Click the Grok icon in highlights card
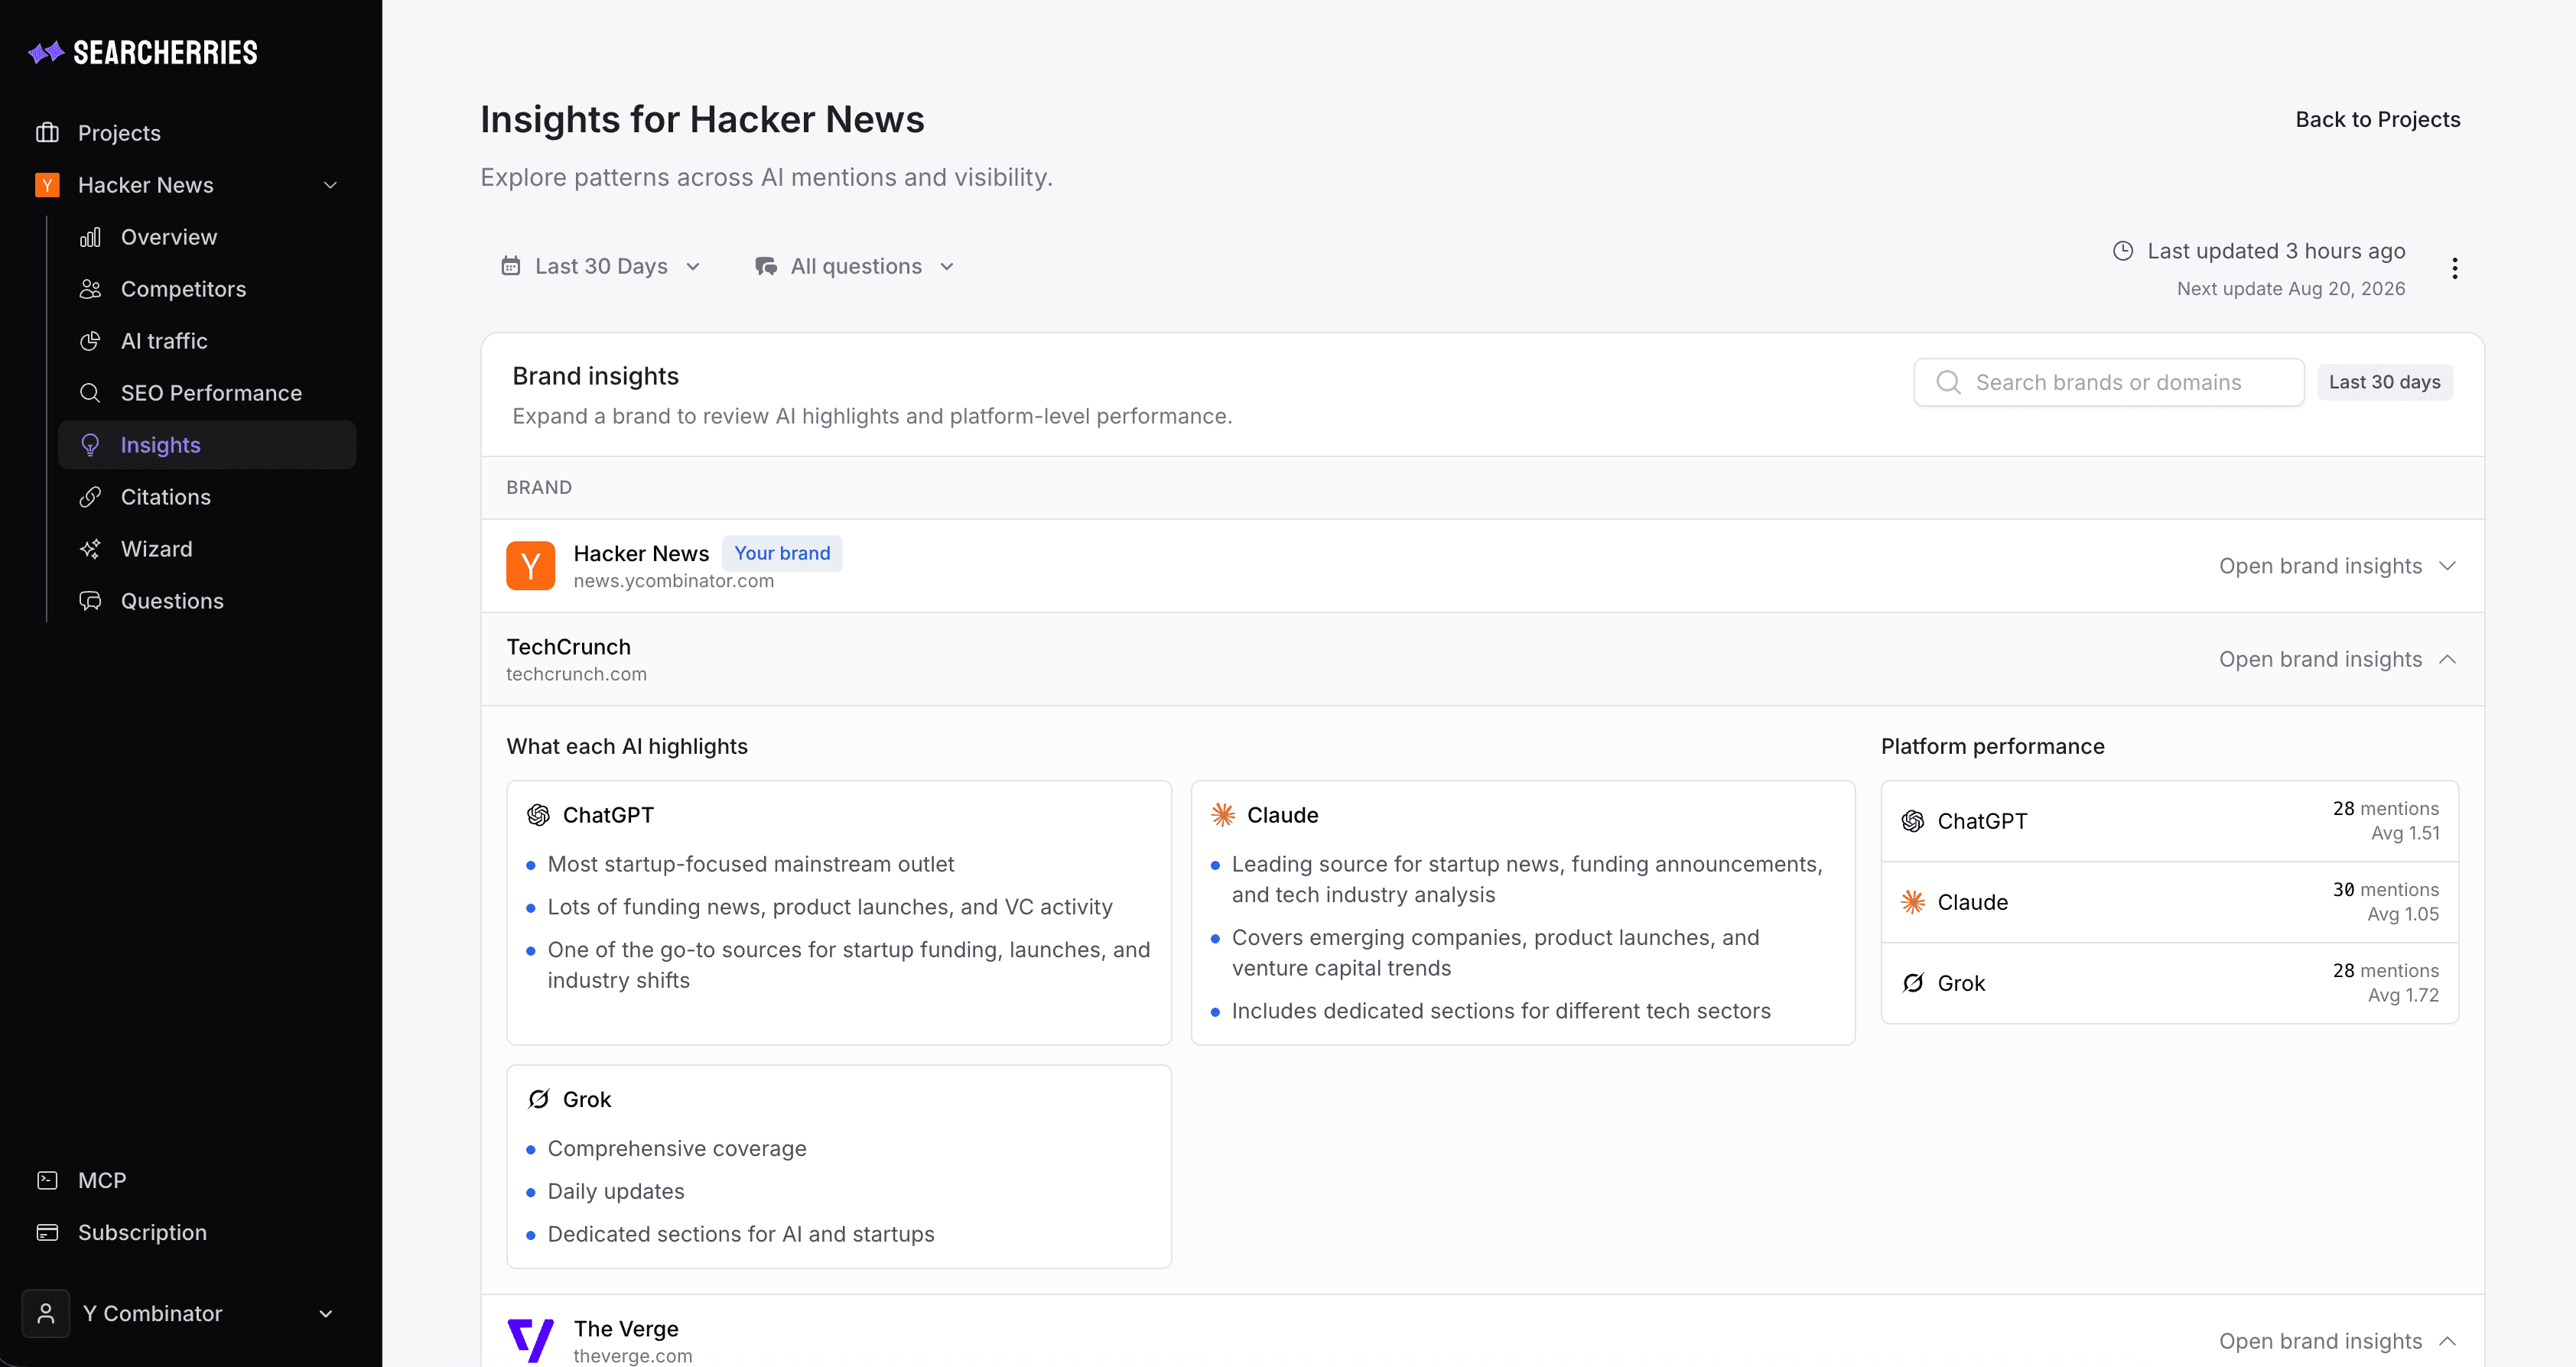2576x1367 pixels. click(x=539, y=1099)
